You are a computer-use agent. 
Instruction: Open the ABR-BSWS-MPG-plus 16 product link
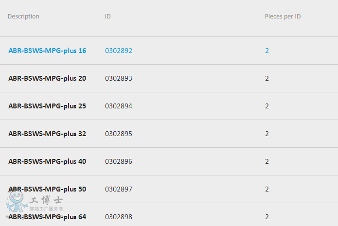pyautogui.click(x=47, y=51)
